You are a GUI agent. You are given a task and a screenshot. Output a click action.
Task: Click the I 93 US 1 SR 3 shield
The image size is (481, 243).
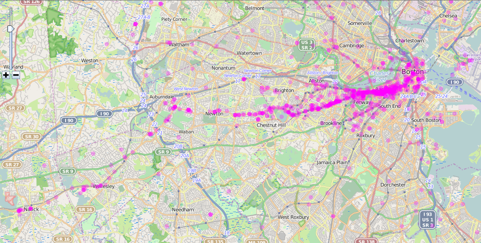[427, 219]
